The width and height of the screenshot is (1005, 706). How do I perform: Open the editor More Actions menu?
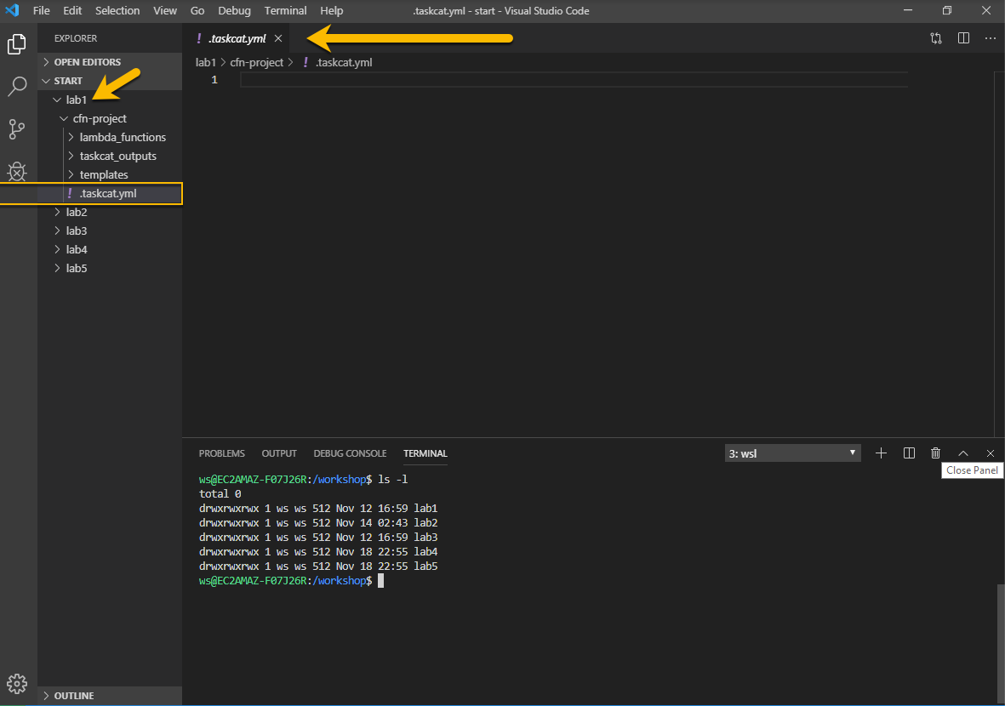991,38
